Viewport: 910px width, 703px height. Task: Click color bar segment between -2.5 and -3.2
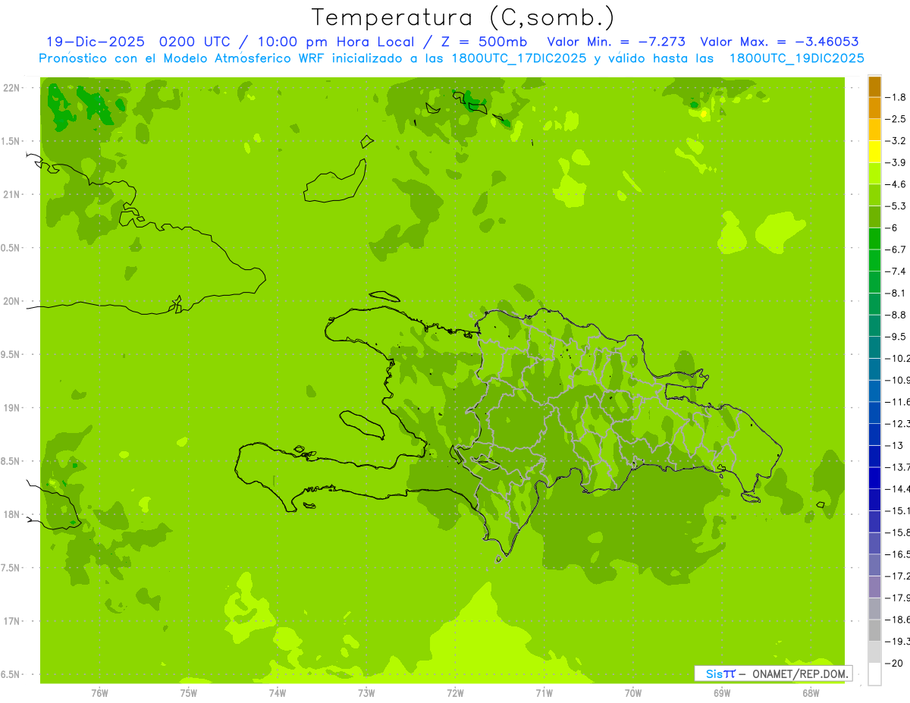874,130
